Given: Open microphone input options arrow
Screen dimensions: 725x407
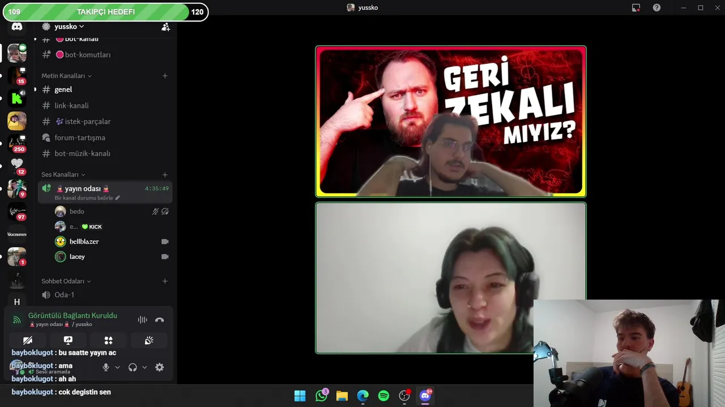Looking at the screenshot, I should coord(117,367).
